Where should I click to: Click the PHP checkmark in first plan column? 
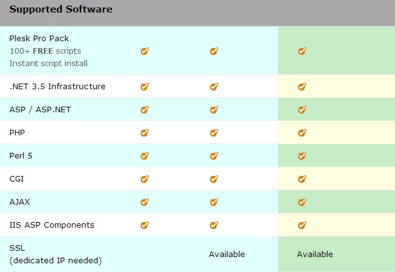pos(144,133)
